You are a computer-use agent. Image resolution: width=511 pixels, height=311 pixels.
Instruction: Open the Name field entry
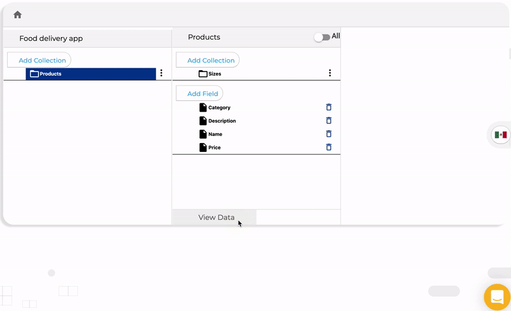pyautogui.click(x=215, y=134)
